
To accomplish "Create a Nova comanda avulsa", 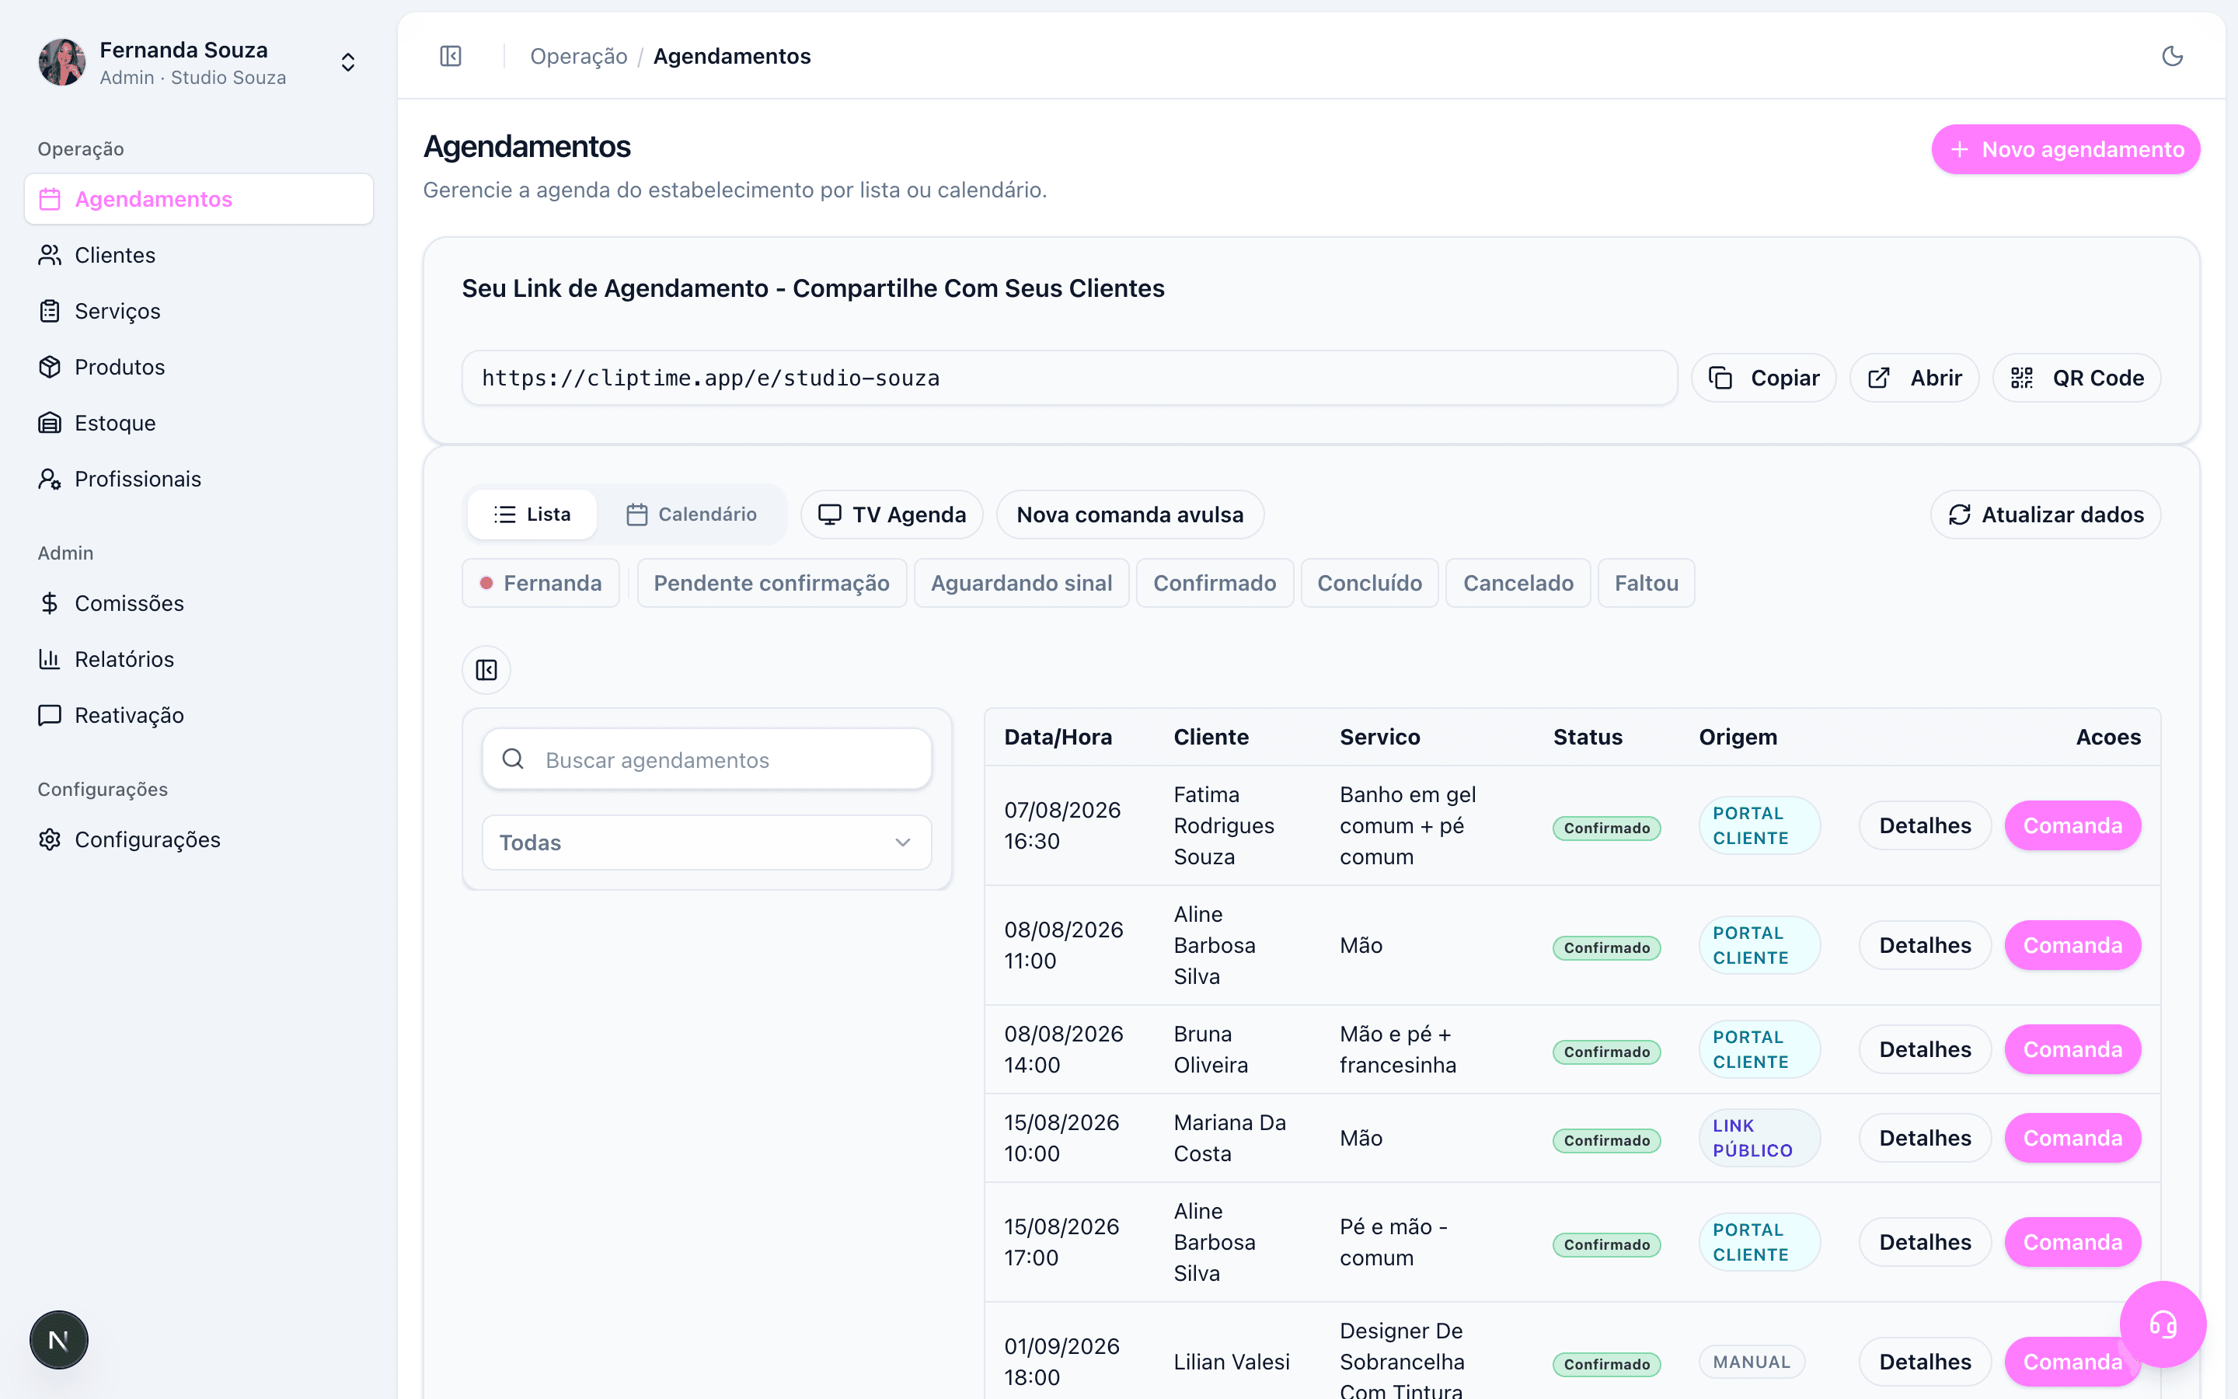I will pos(1130,515).
